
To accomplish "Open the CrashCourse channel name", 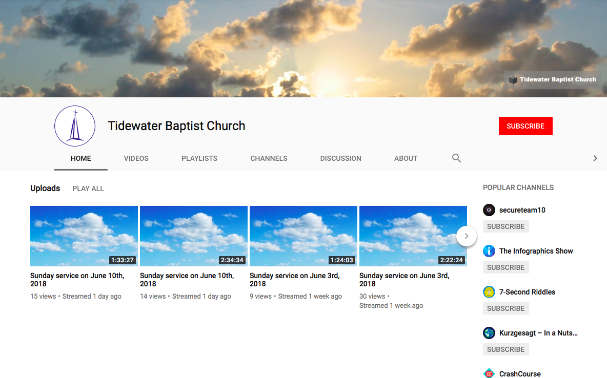I will tap(520, 374).
